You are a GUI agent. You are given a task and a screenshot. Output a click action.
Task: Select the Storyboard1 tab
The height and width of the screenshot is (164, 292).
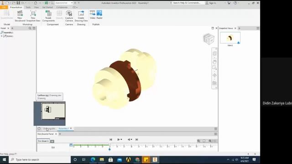[x=43, y=141]
